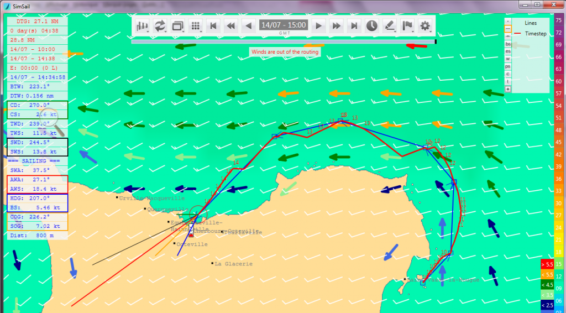Toggle the 'c' current display button
This screenshot has height=313, width=566.
coord(508,74)
